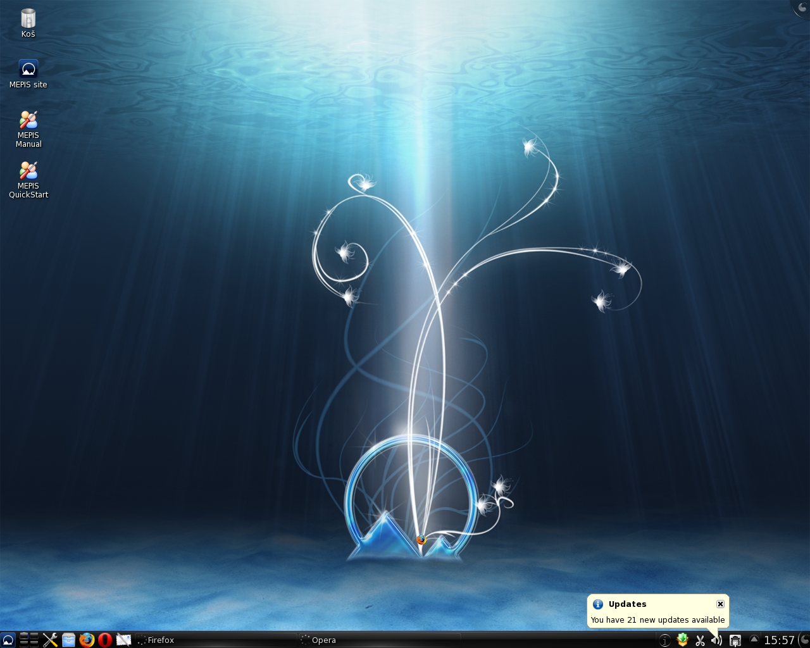This screenshot has height=648, width=810.
Task: Launch the settings tools wrench icon
Action: click(x=51, y=640)
